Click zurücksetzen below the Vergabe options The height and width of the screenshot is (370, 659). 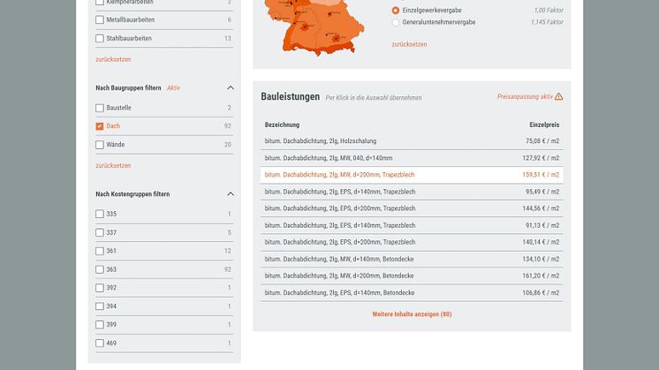pos(409,44)
